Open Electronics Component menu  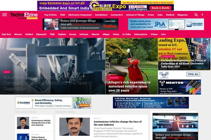[80, 15]
